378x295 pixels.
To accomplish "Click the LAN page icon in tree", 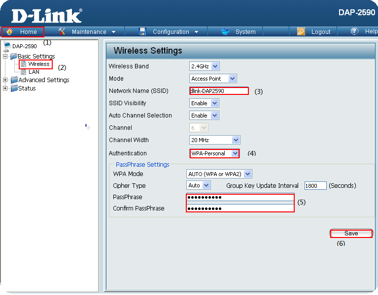I will pyautogui.click(x=23, y=72).
